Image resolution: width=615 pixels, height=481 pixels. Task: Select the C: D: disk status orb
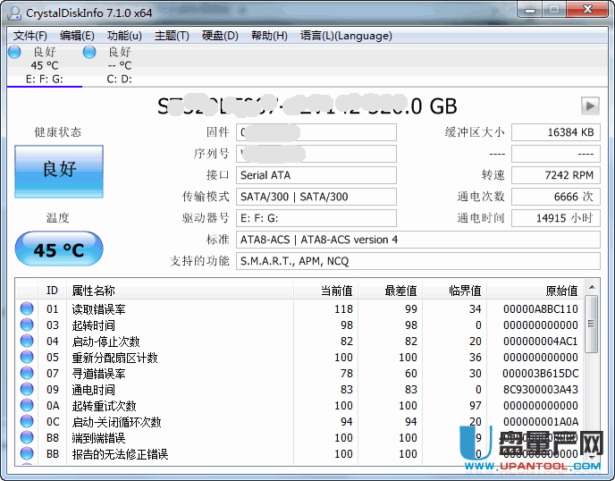[89, 53]
